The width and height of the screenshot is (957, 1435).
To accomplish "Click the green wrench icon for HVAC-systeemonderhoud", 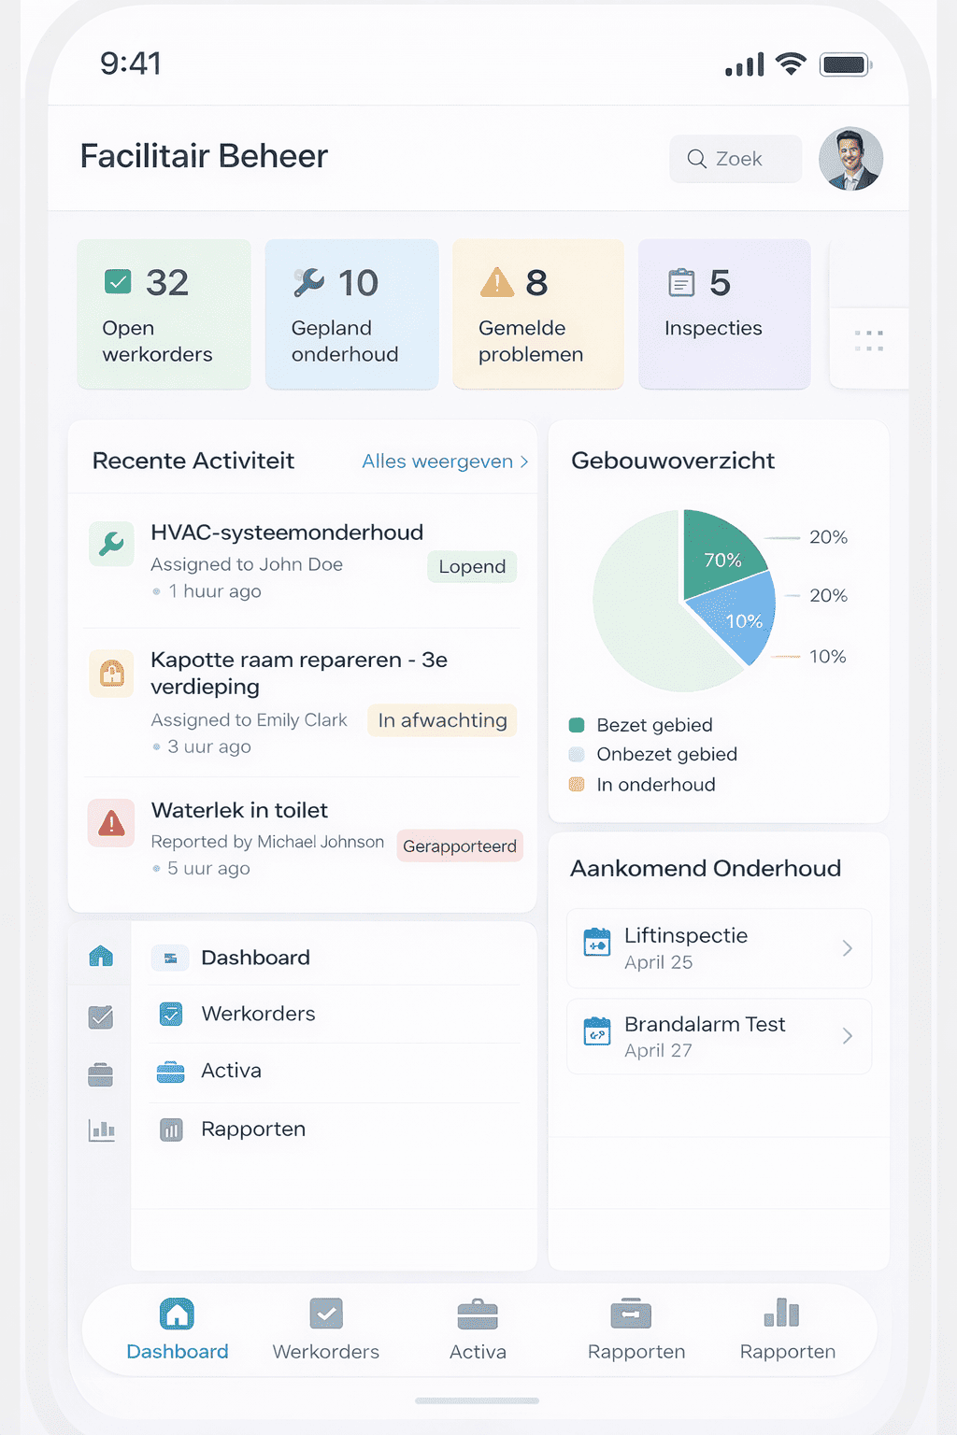I will pyautogui.click(x=111, y=544).
